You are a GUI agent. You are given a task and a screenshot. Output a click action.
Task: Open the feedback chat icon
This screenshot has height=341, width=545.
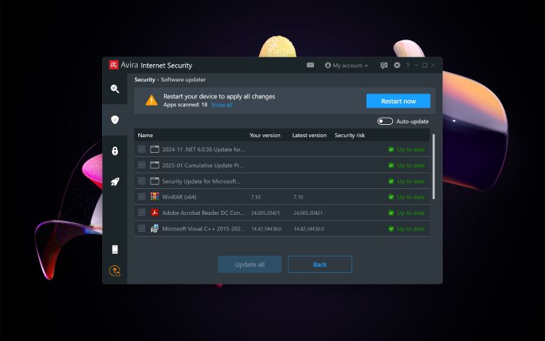(384, 65)
